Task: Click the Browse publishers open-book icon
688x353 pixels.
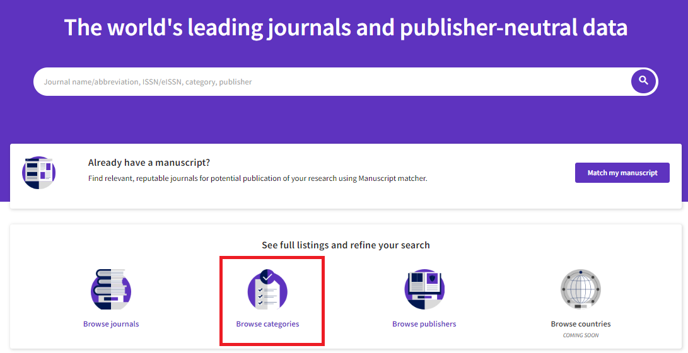Action: [x=424, y=289]
